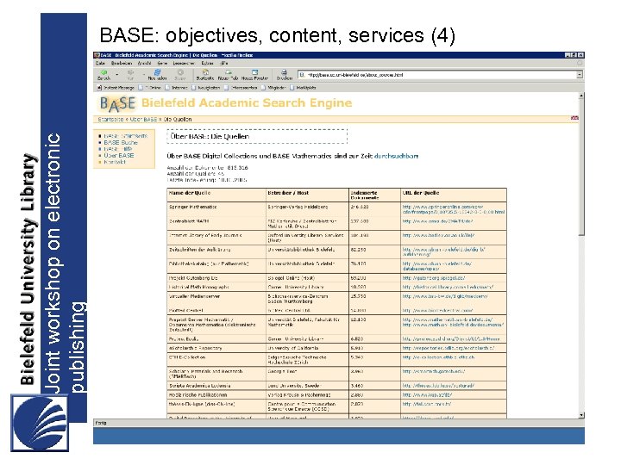Open the T-Online bookmark
The height and width of the screenshot is (465, 621).
pyautogui.click(x=150, y=88)
